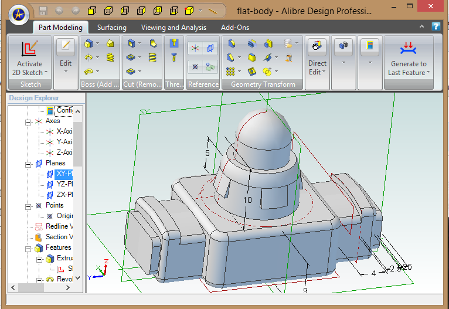The image size is (449, 309).
Task: Open the Pattern dropdown arrow
Action: [x=239, y=71]
